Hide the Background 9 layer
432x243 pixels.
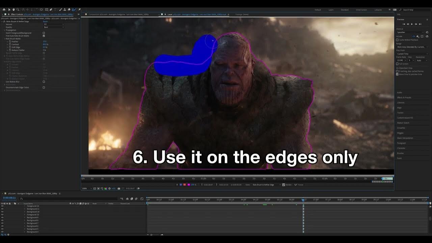[x=2, y=218]
